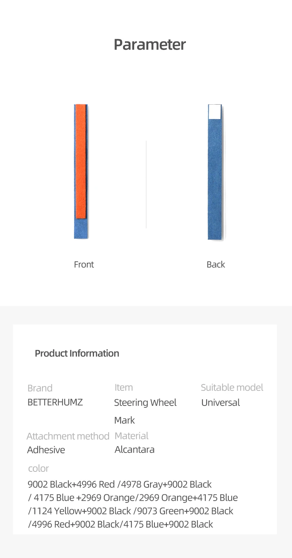
Task: Click the Suitable model label
Action: click(x=232, y=387)
